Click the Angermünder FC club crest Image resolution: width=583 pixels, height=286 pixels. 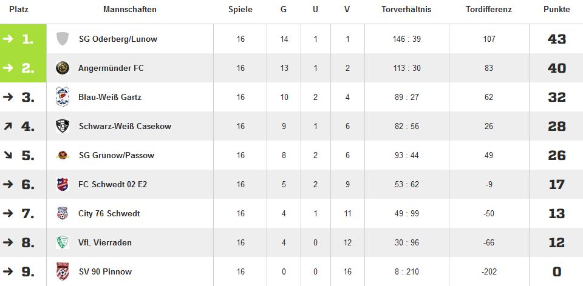63,68
